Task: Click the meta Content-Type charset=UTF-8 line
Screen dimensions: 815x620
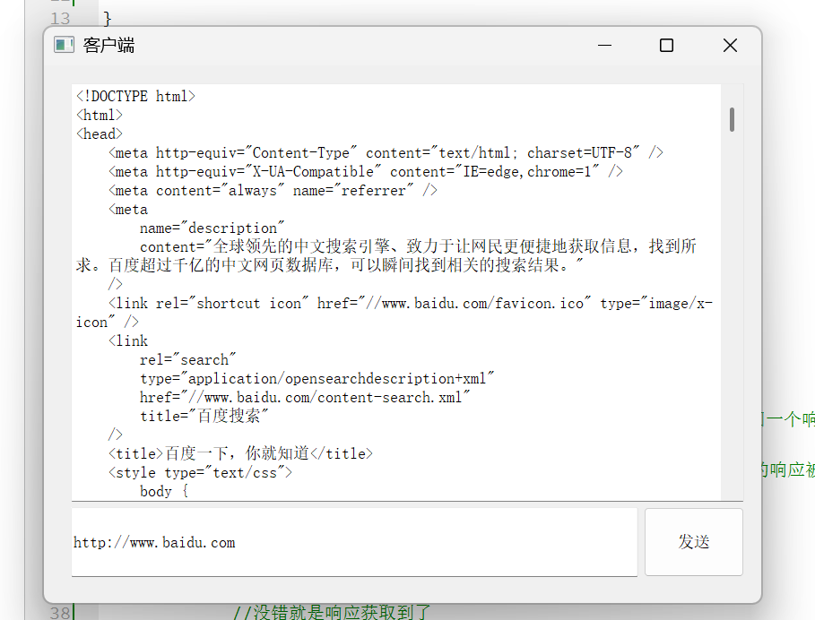Action: [x=386, y=152]
